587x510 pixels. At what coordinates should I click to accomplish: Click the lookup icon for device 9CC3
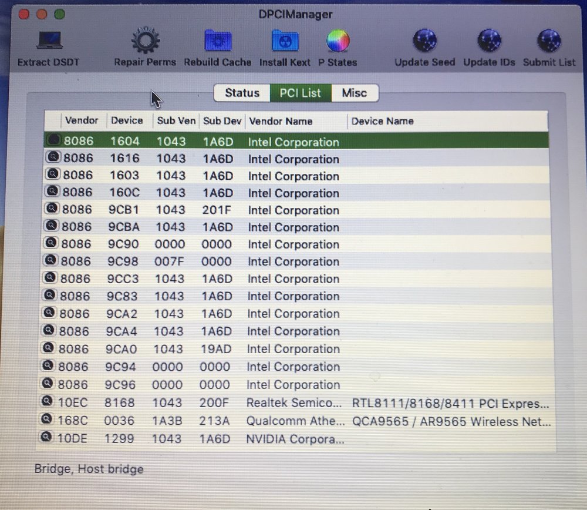click(x=50, y=277)
